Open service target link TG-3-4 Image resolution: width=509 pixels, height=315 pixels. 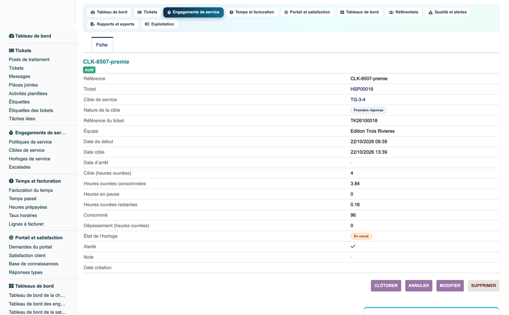point(358,100)
